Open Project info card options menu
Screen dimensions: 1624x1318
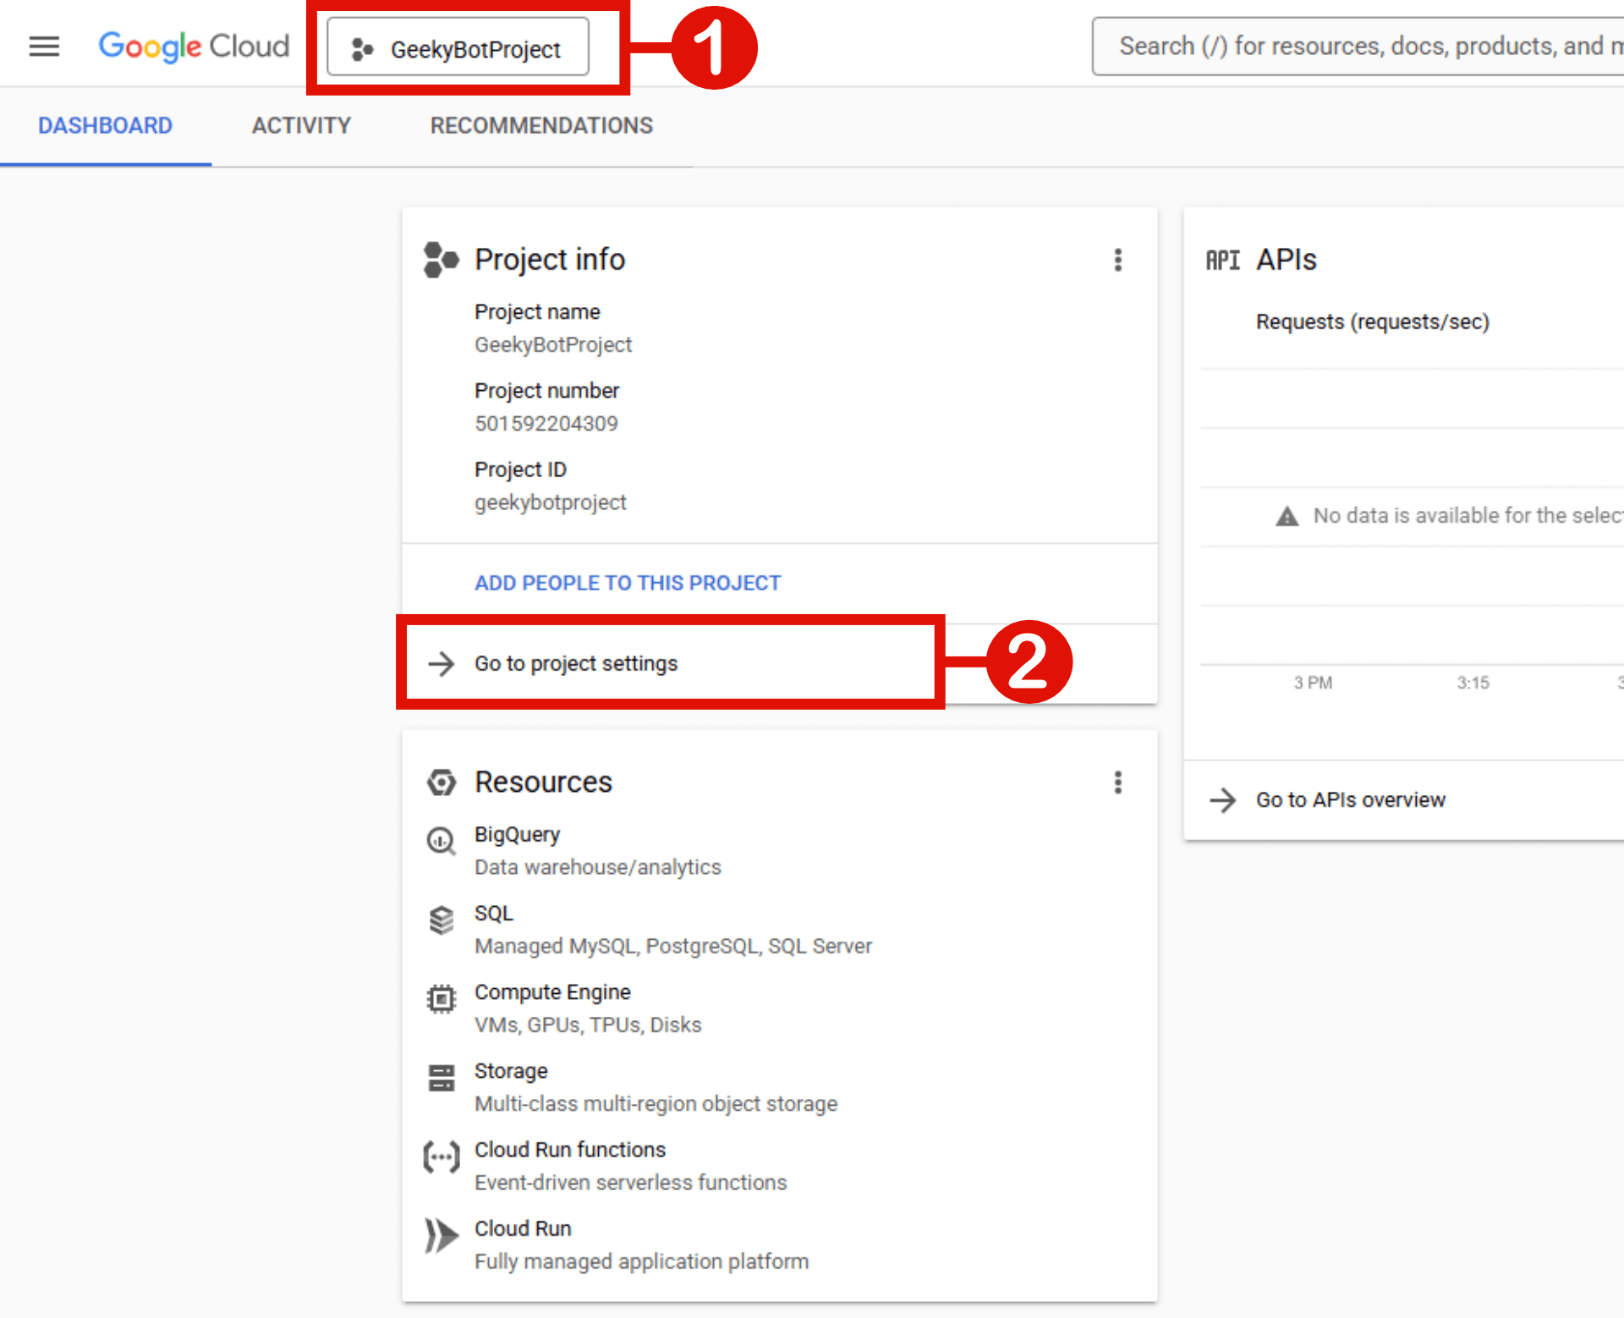point(1117,260)
